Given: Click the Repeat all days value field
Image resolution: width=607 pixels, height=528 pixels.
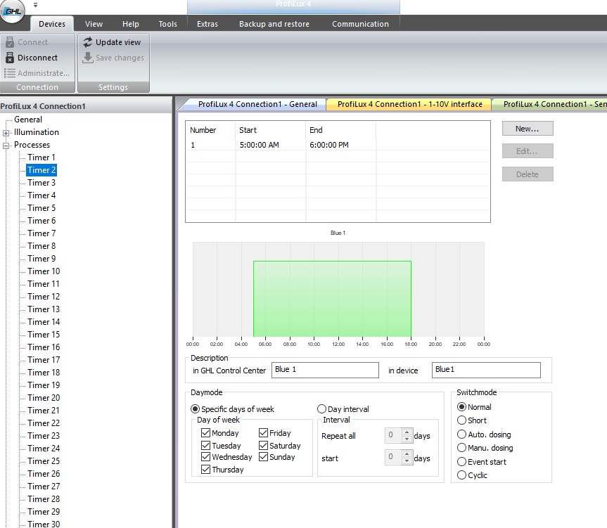Looking at the screenshot, I should (393, 436).
